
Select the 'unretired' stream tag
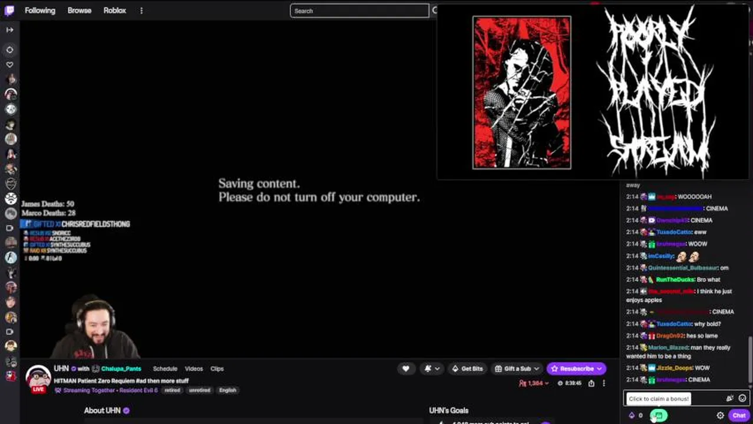200,390
